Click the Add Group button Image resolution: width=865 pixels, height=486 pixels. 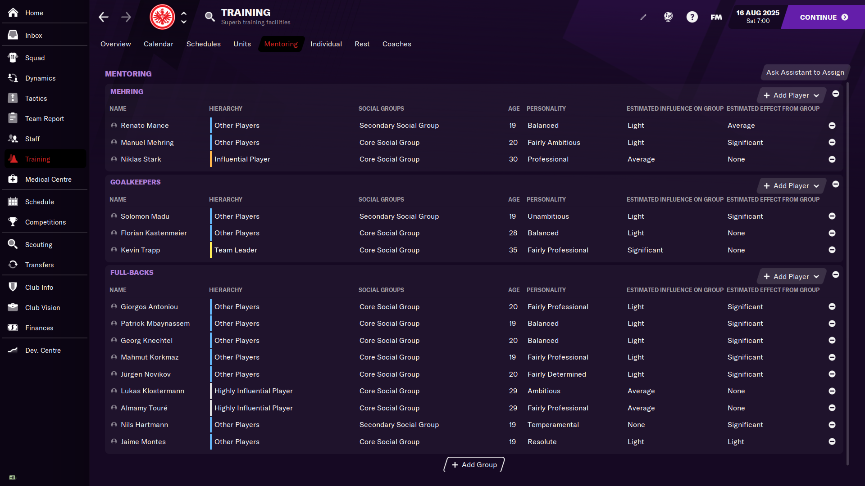click(474, 464)
